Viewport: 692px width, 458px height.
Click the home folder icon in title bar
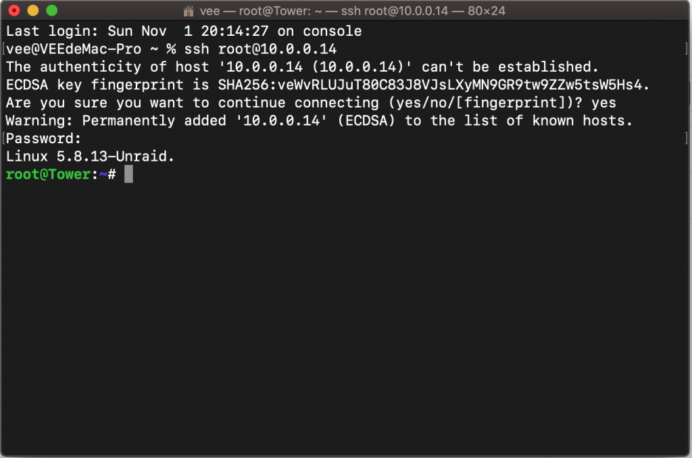189,11
